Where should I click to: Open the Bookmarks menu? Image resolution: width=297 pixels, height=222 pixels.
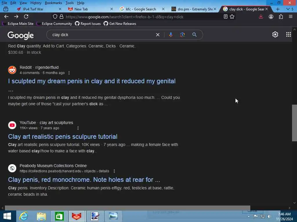53,3
